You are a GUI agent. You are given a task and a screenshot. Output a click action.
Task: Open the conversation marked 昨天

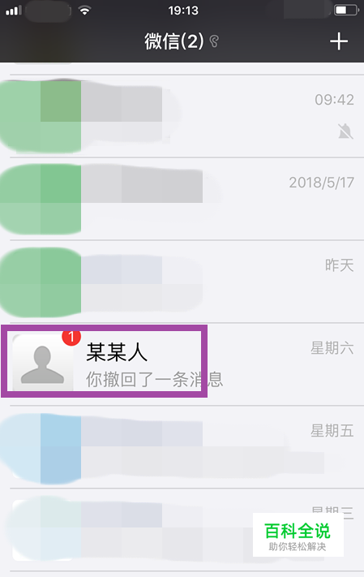point(182,282)
